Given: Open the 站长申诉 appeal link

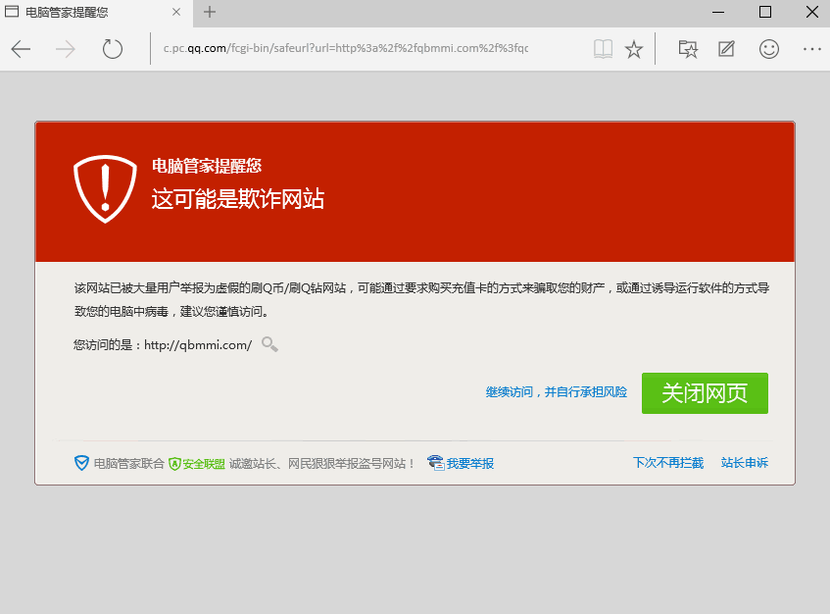Looking at the screenshot, I should pos(744,463).
